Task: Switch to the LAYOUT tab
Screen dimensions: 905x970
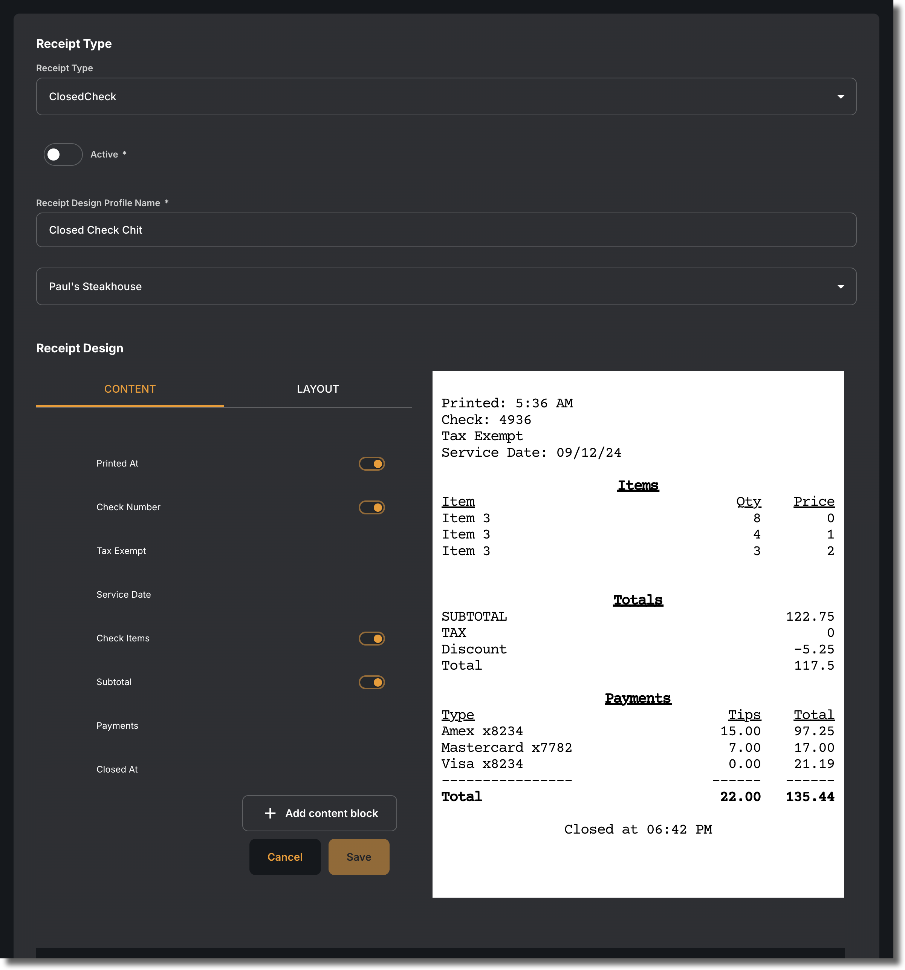Action: click(318, 389)
